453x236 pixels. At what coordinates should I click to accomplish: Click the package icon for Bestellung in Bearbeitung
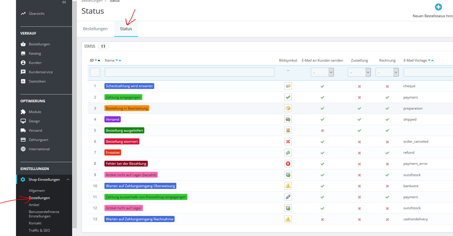(x=288, y=108)
